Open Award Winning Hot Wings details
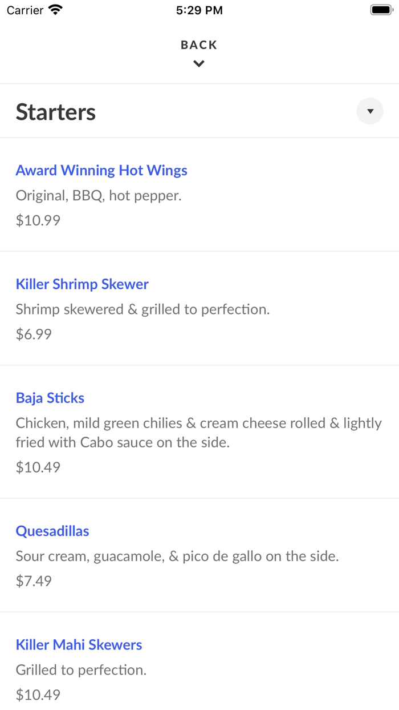Viewport: 399px width, 710px height. [101, 170]
